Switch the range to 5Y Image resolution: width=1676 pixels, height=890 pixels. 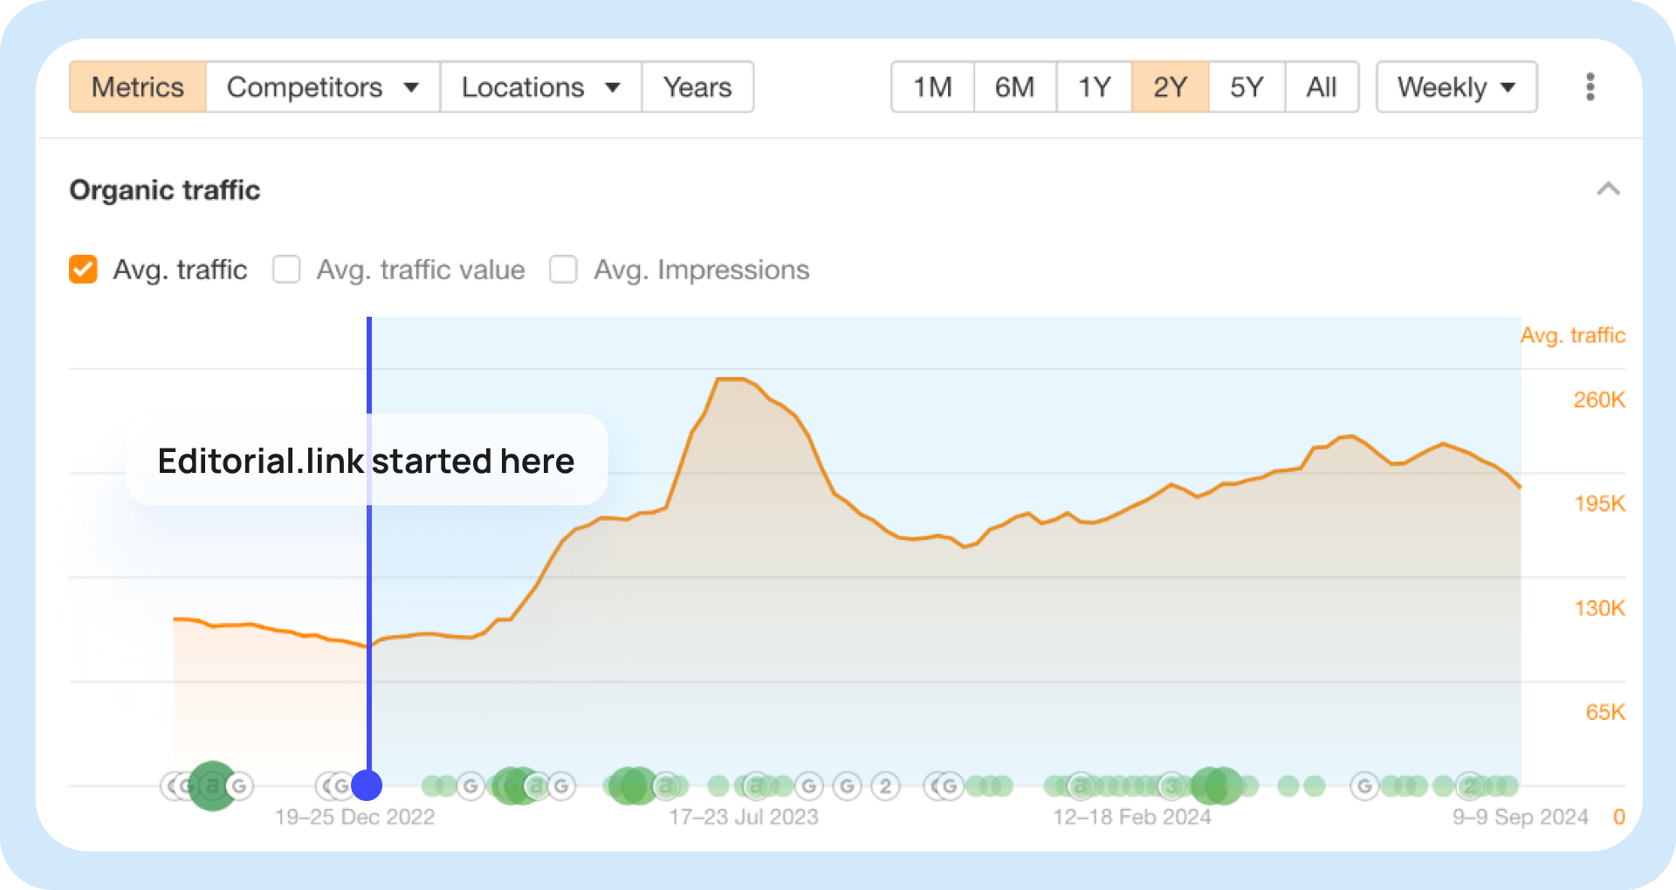tap(1247, 87)
